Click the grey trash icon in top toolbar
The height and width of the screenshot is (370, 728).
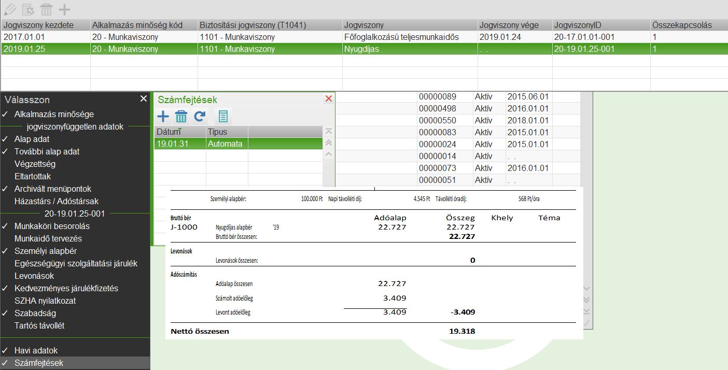47,9
